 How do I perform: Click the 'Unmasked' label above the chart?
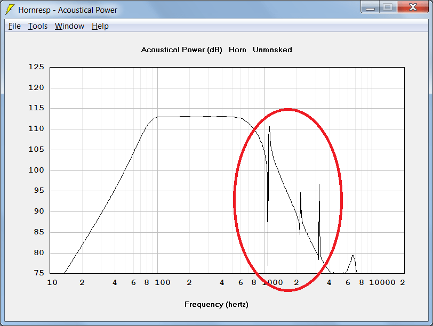coord(272,50)
